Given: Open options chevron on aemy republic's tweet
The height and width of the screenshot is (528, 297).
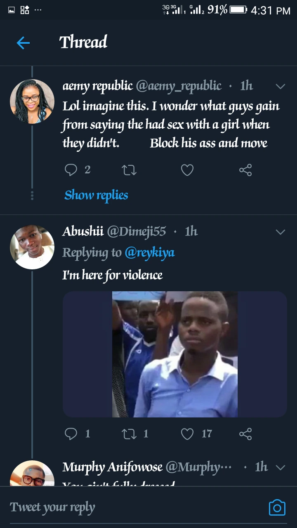Looking at the screenshot, I should click(280, 86).
